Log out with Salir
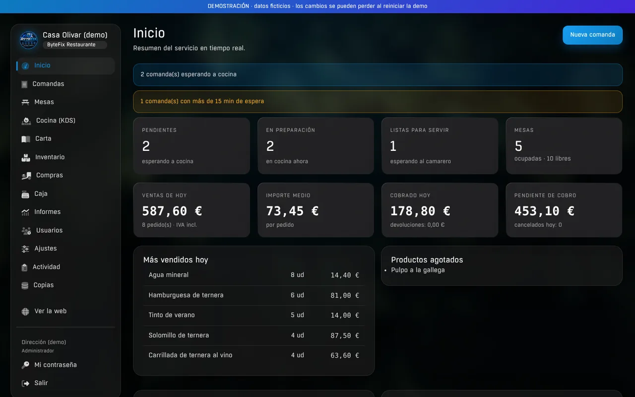The width and height of the screenshot is (635, 397). click(65, 383)
